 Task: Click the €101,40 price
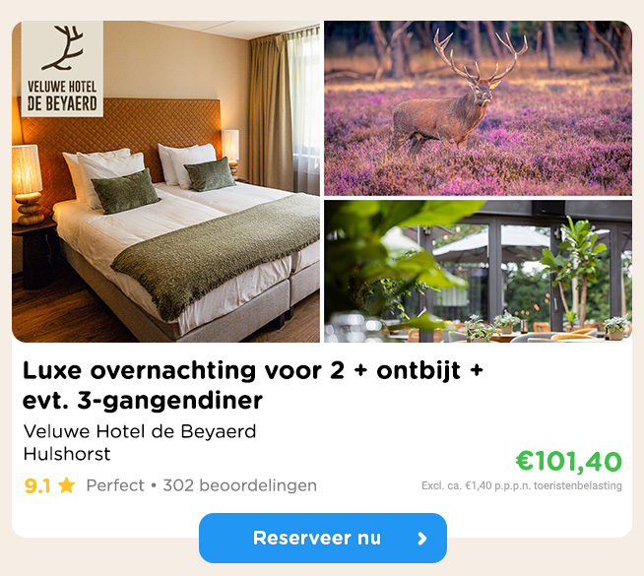pyautogui.click(x=569, y=462)
